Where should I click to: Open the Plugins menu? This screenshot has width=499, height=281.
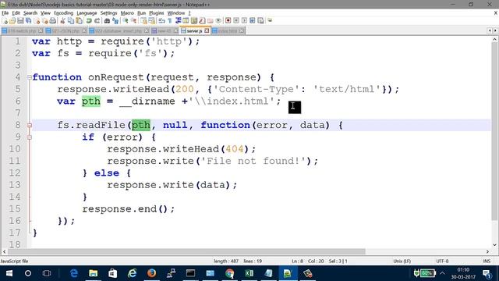point(156,13)
